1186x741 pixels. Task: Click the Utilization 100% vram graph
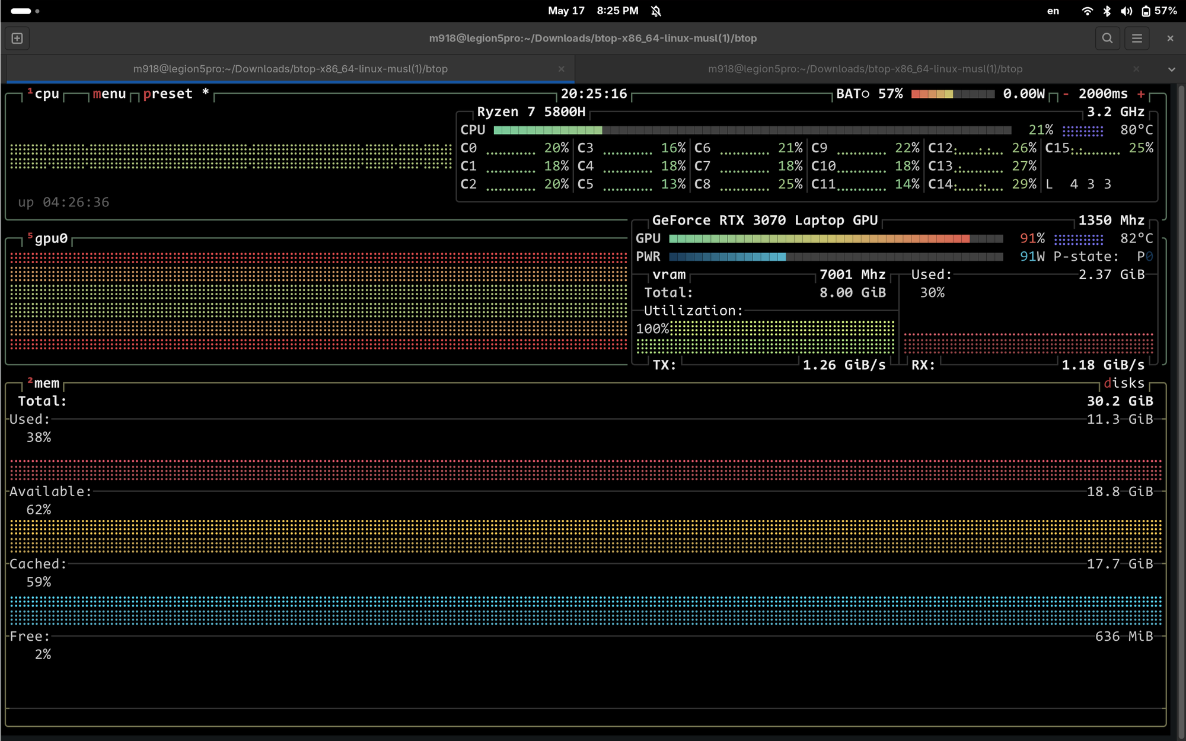click(x=765, y=337)
